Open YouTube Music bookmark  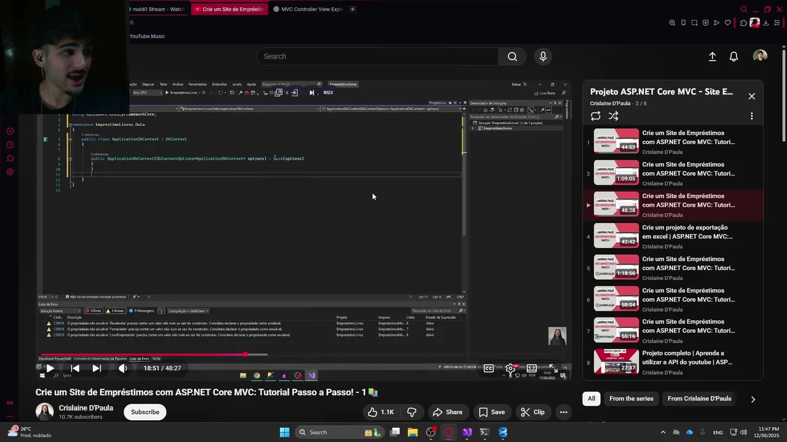click(147, 36)
